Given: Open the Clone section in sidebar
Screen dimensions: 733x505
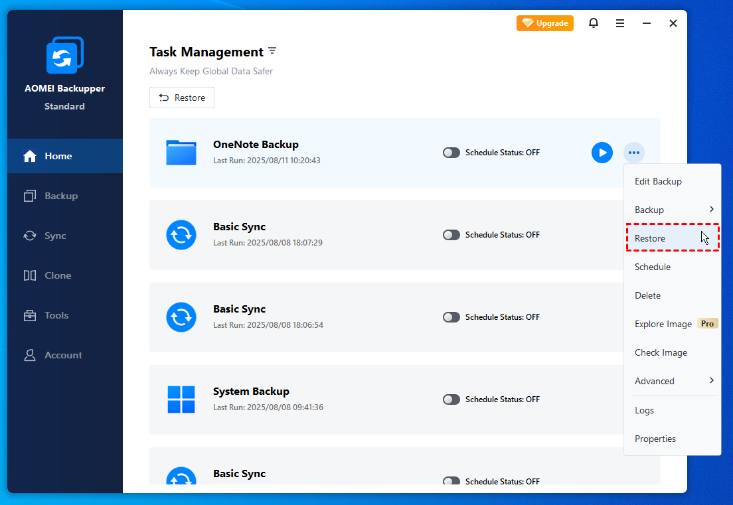Looking at the screenshot, I should tap(58, 275).
